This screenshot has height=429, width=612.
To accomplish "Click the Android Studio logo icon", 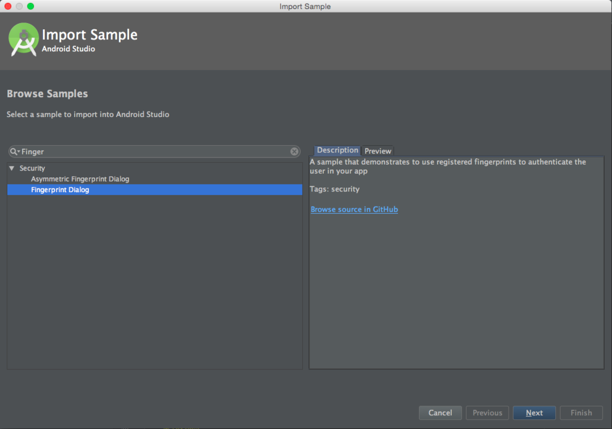I will (x=23, y=40).
